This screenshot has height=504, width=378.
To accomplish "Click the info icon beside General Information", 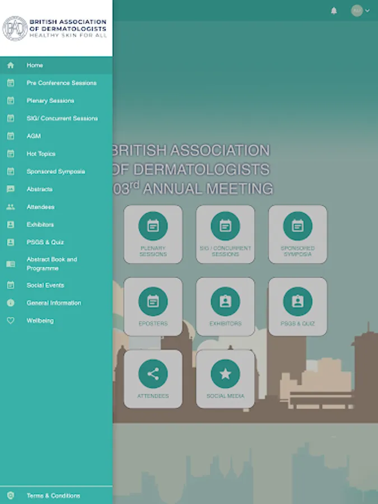I will click(11, 303).
